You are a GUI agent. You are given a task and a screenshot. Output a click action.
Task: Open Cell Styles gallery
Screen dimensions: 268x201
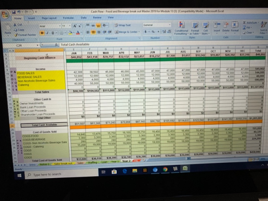[x=205, y=28]
